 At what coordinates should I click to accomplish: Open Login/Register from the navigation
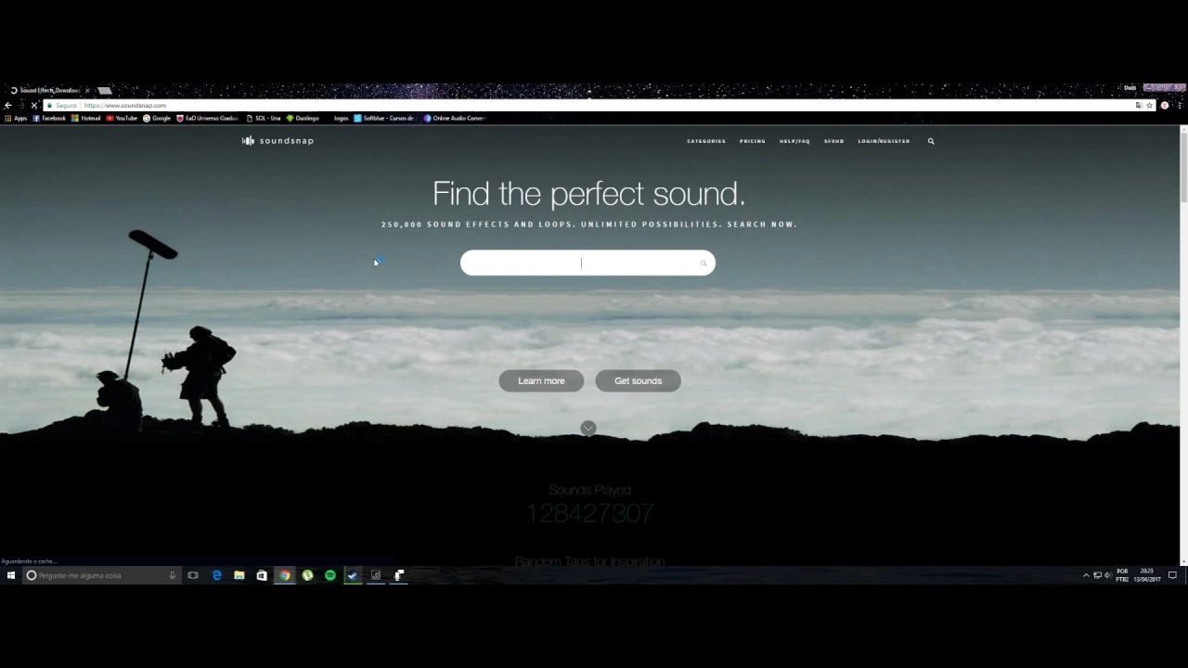tap(884, 141)
